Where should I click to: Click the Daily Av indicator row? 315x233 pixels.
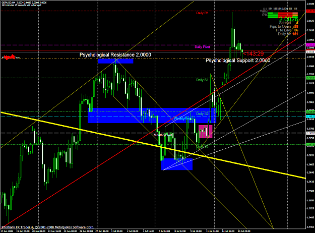[x=288, y=34]
